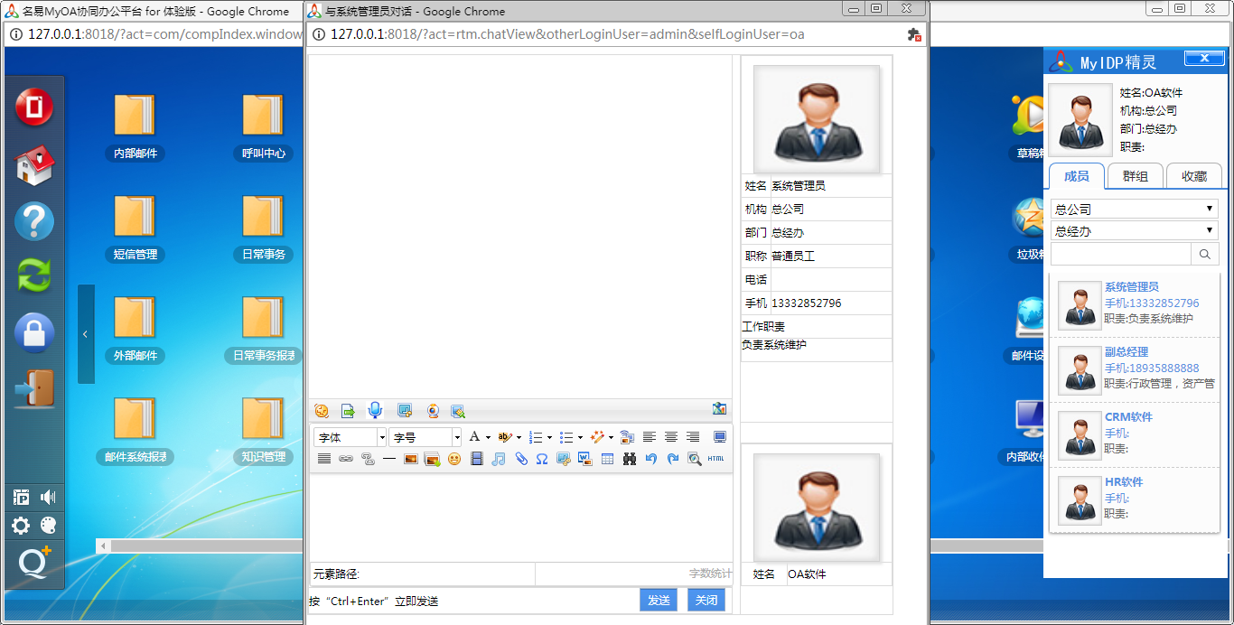The image size is (1234, 625).
Task: Insert an emoticon using smiley icon
Action: pyautogui.click(x=454, y=459)
